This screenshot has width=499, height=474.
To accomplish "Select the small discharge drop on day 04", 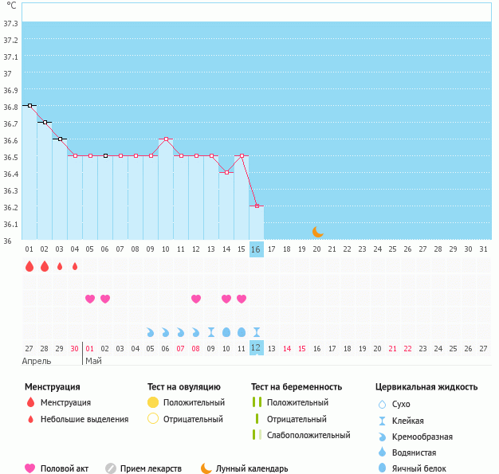I will tap(75, 267).
